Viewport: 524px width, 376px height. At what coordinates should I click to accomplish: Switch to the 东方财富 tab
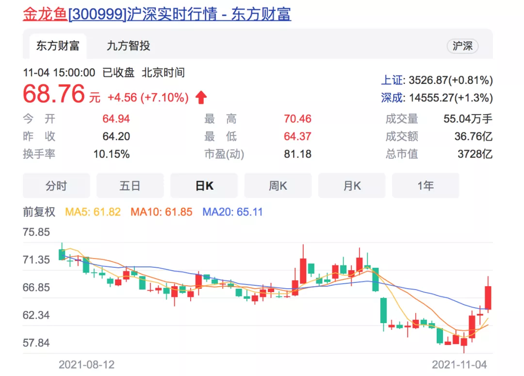[x=58, y=46]
